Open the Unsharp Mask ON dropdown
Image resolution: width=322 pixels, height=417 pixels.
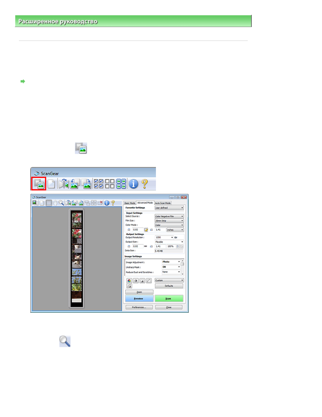[x=171, y=267]
